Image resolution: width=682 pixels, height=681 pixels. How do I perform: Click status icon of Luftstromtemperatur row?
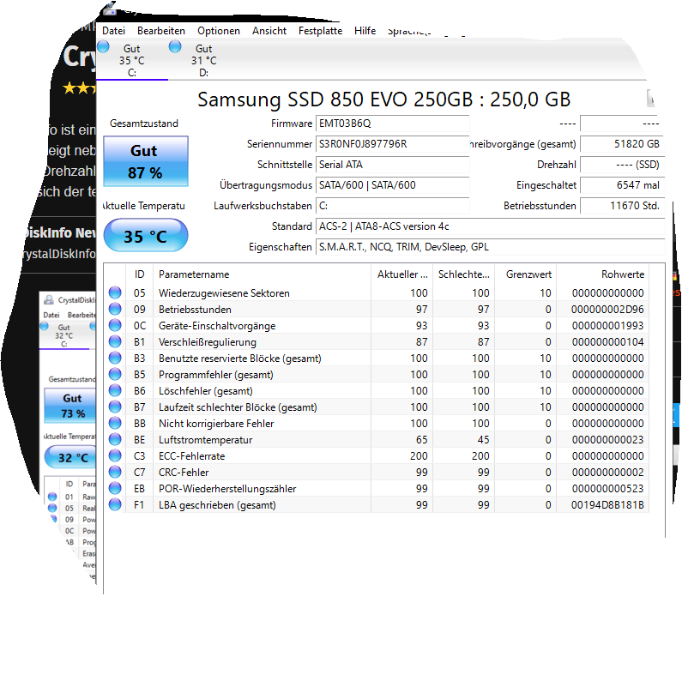pyautogui.click(x=115, y=440)
